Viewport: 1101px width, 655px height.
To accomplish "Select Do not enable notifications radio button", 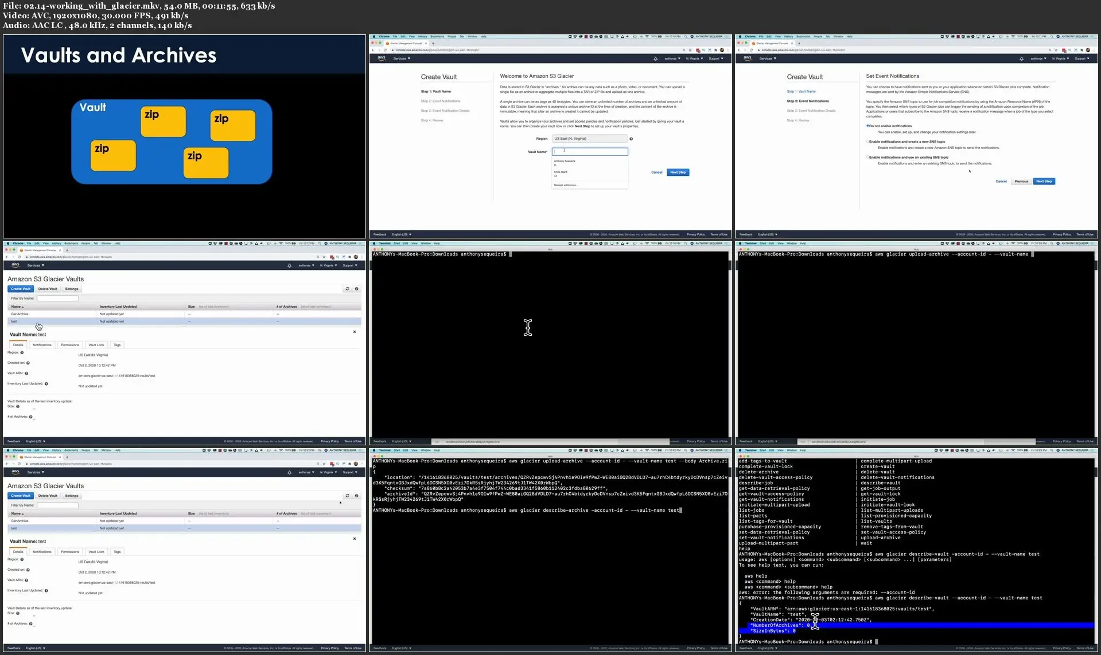I will coord(867,125).
